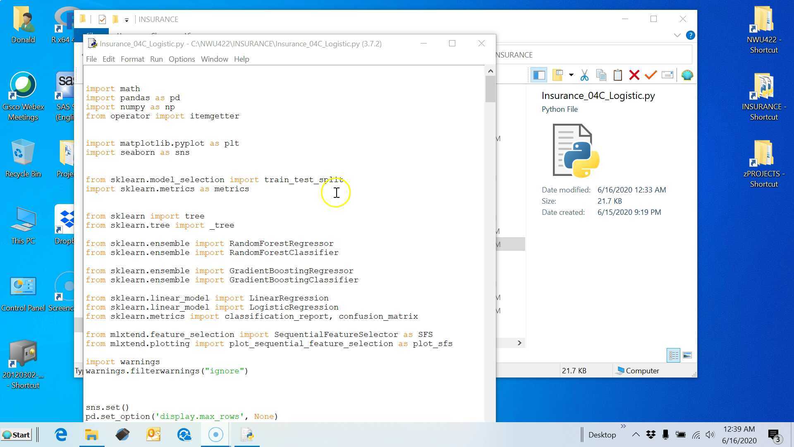Screen dimensions: 794x447
Task: Click the Paste clipboard icon
Action: (617, 75)
